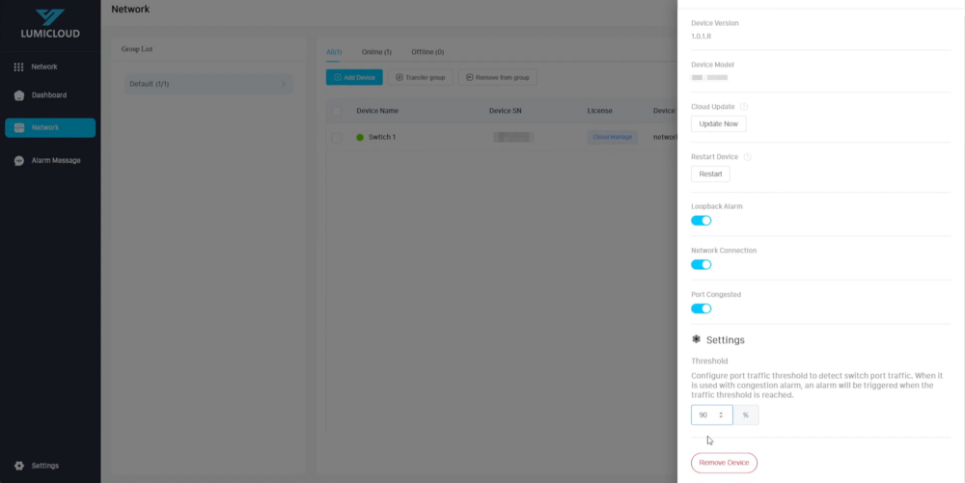This screenshot has width=965, height=483.
Task: Click the green status dot for Switch 1
Action: (x=361, y=138)
